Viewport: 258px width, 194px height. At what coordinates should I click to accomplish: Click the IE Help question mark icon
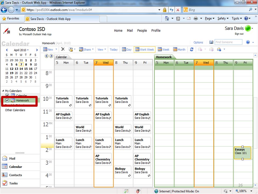click(x=246, y=18)
